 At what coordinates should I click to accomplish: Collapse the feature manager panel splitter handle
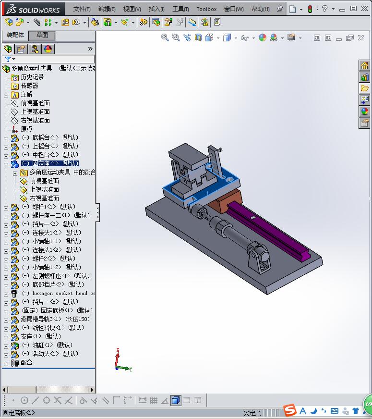pyautogui.click(x=97, y=212)
